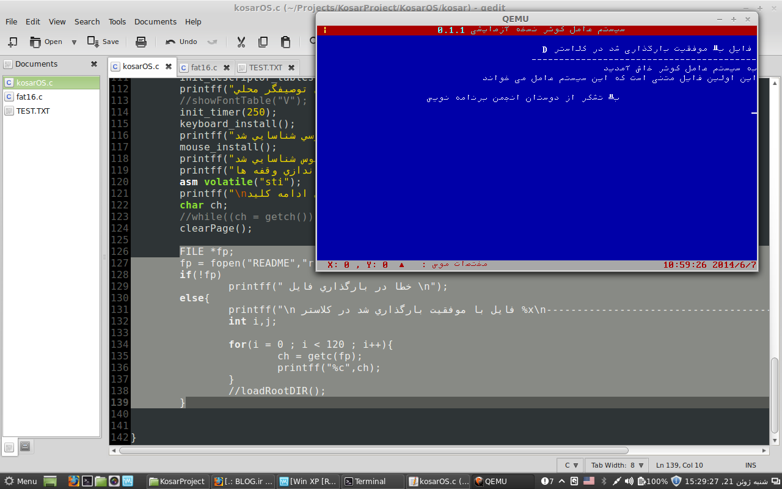Close the kosarOS.c tab
Image resolution: width=782 pixels, height=489 pixels.
click(167, 67)
